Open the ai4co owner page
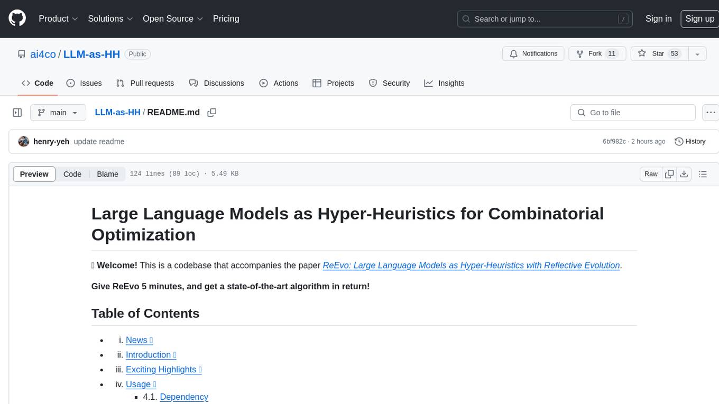Screen dimensions: 719x404 tap(43, 54)
